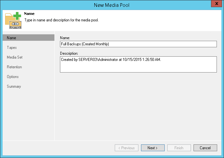This screenshot has height=158, width=224.
Task: Select the Name step in sidebar
Action: click(x=12, y=38)
